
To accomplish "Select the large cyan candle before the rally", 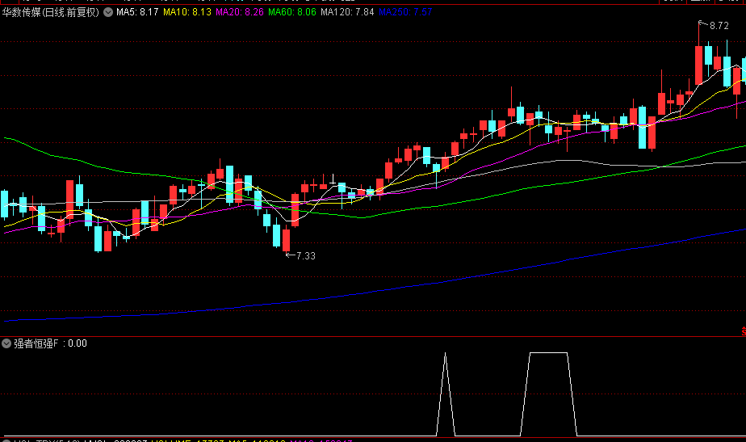I will [643, 128].
